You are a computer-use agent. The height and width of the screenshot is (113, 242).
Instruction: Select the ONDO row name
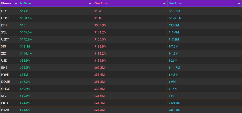click(6, 89)
